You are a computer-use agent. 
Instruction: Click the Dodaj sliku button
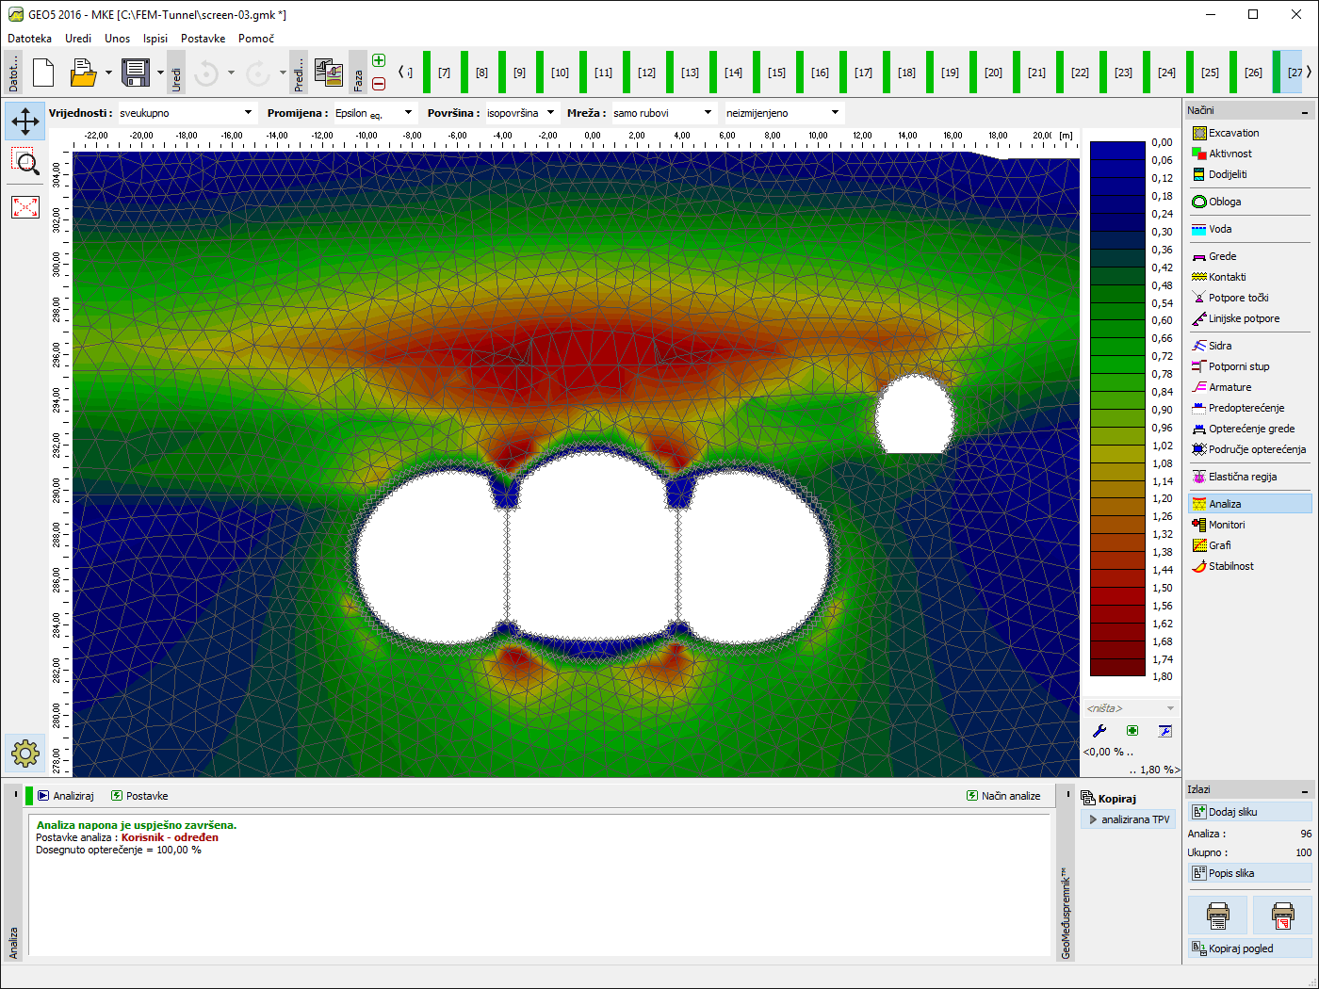[1249, 812]
